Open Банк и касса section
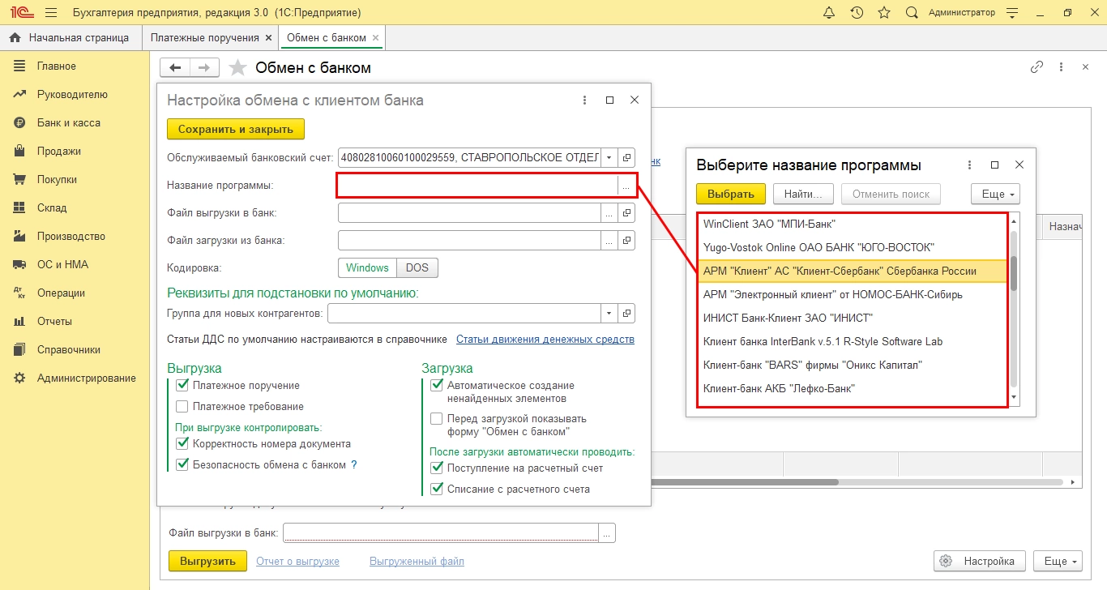The height and width of the screenshot is (590, 1107). click(x=69, y=123)
